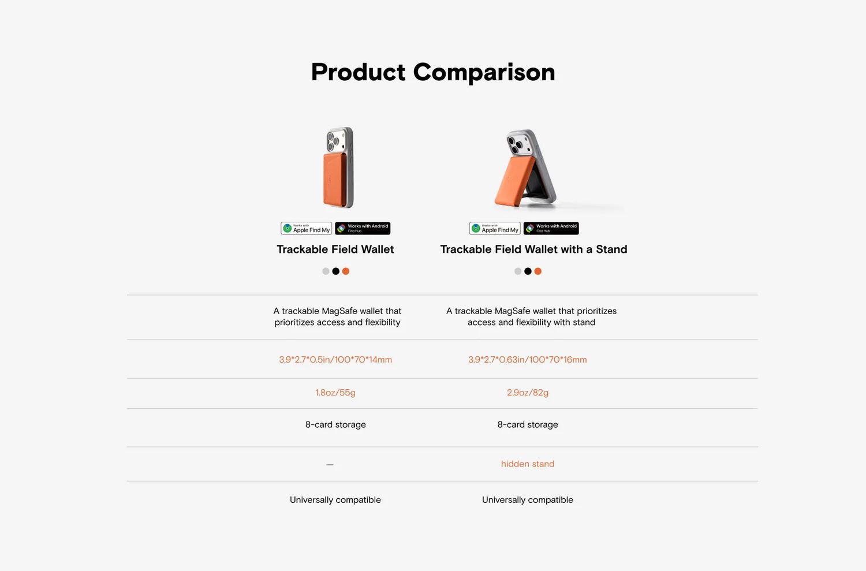This screenshot has height=571, width=866.
Task: Click the Apple Find My badge under the Stand wallet
Action: [495, 229]
